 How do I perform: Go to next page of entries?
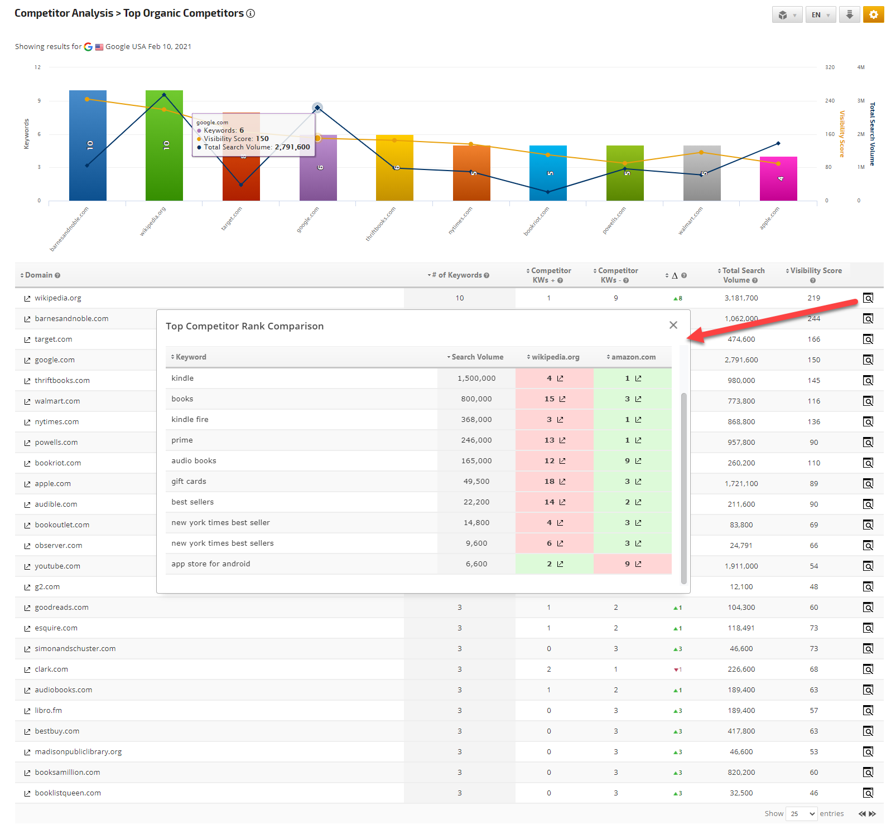(873, 814)
